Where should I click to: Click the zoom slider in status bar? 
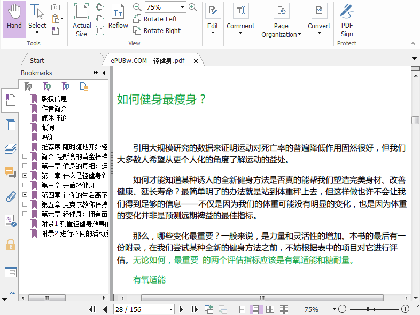pos(374,309)
